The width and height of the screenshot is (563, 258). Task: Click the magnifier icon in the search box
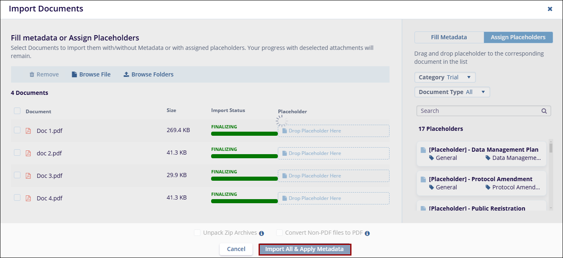tap(544, 111)
